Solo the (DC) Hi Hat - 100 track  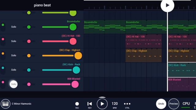tap(13, 41)
